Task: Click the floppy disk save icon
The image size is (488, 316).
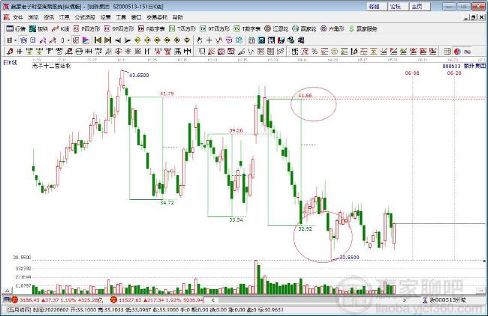Action: pyautogui.click(x=281, y=40)
